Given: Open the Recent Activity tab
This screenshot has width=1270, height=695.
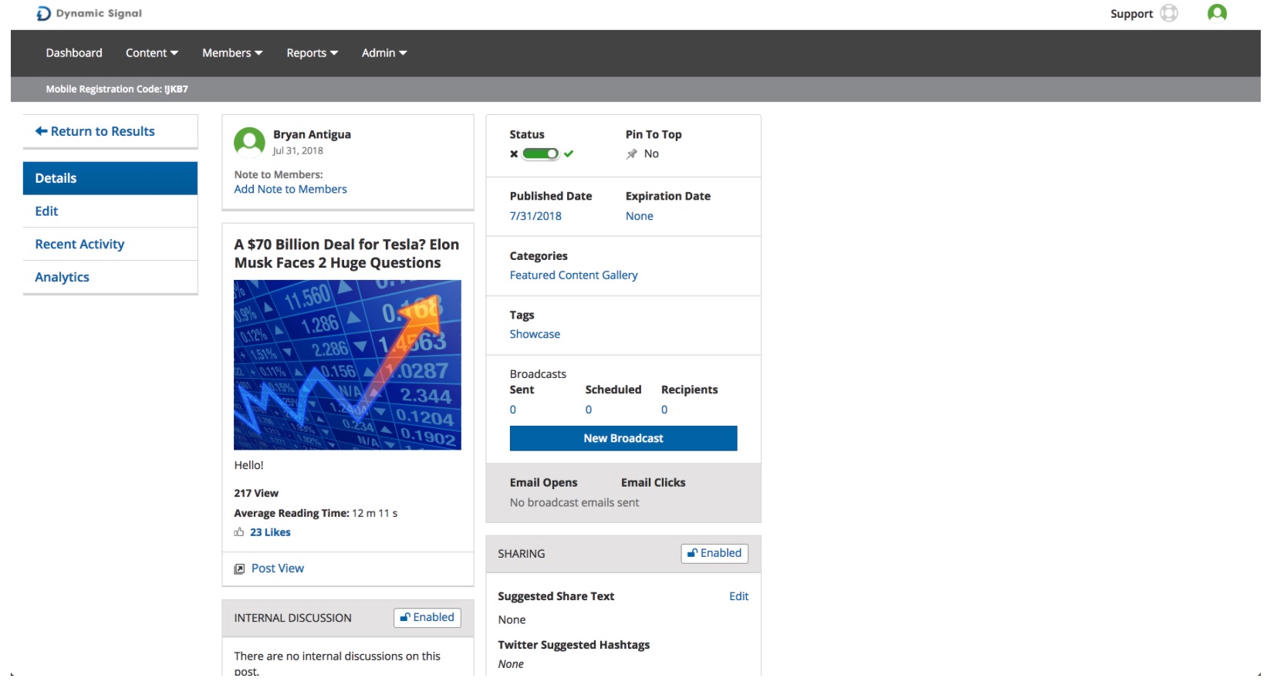Looking at the screenshot, I should coord(110,245).
